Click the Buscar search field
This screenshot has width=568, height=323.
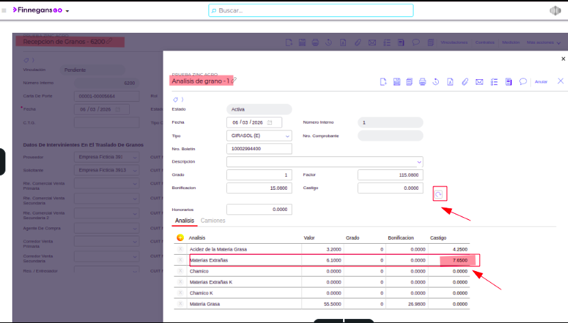[311, 11]
